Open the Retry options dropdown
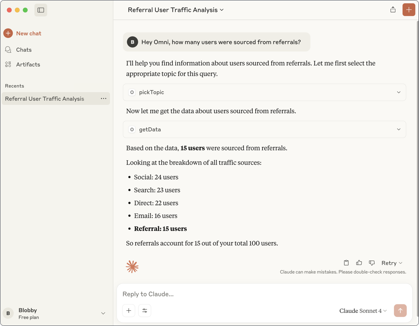Image resolution: width=419 pixels, height=326 pixels. (391, 263)
